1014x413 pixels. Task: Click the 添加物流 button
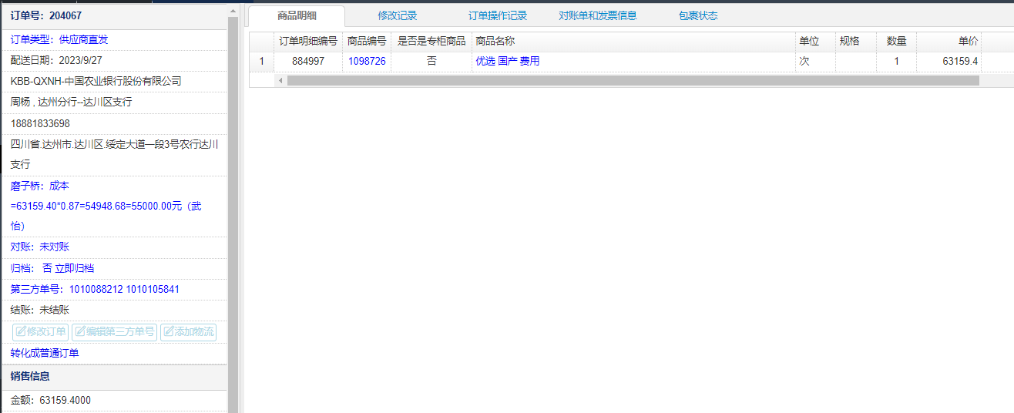coord(188,332)
